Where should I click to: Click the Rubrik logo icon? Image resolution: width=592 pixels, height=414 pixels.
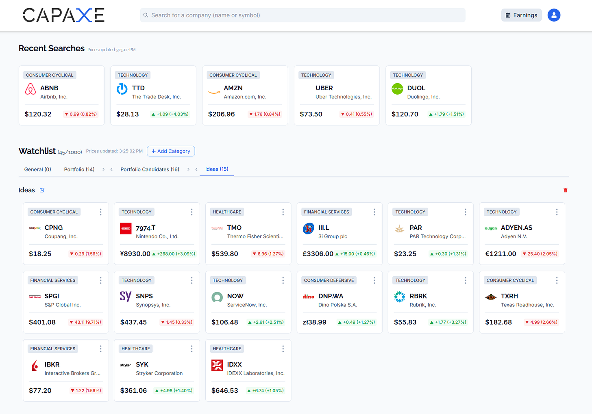[400, 297]
